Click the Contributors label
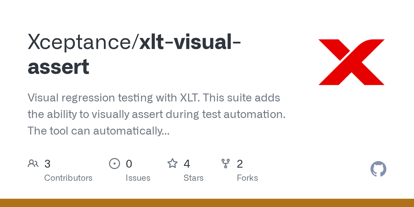The width and height of the screenshot is (414, 207). pos(68,178)
